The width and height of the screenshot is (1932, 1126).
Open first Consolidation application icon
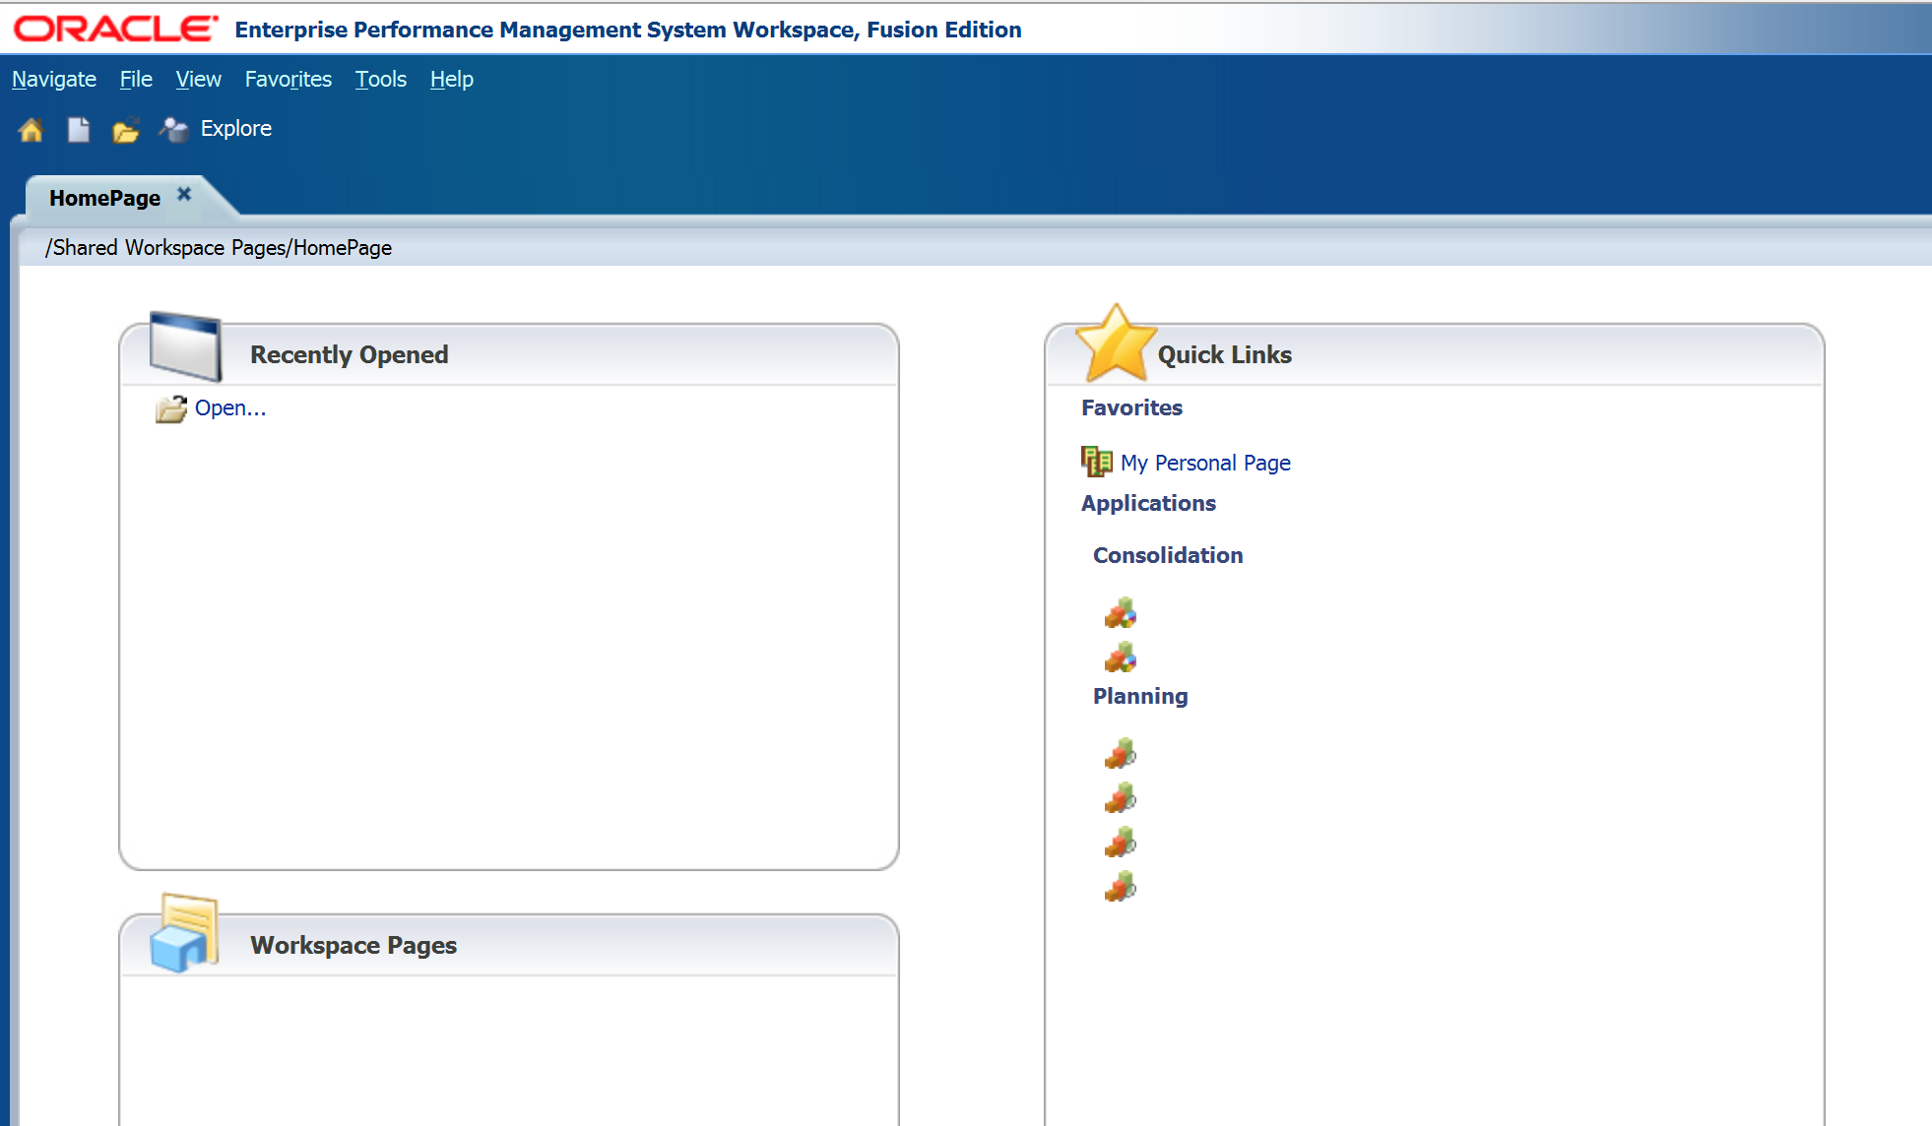[x=1120, y=612]
